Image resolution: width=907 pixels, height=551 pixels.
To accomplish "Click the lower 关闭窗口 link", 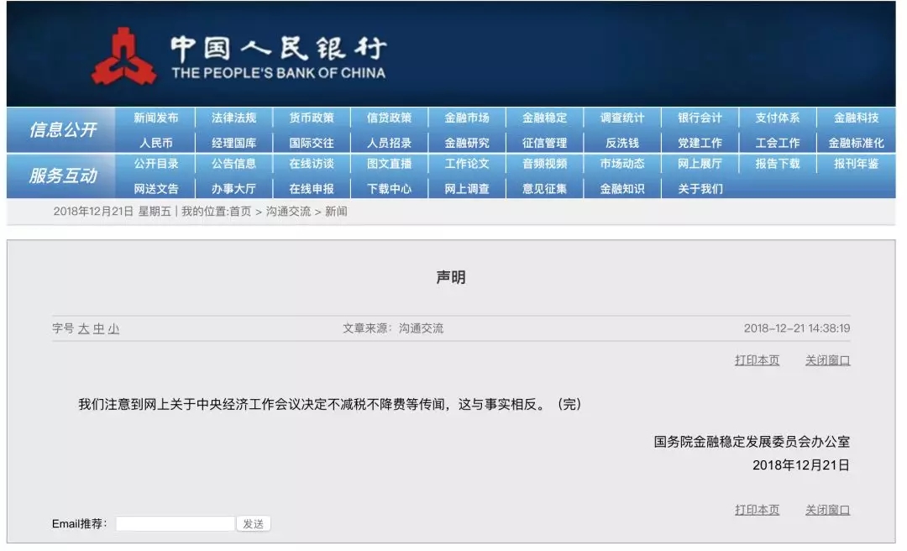I will (828, 510).
